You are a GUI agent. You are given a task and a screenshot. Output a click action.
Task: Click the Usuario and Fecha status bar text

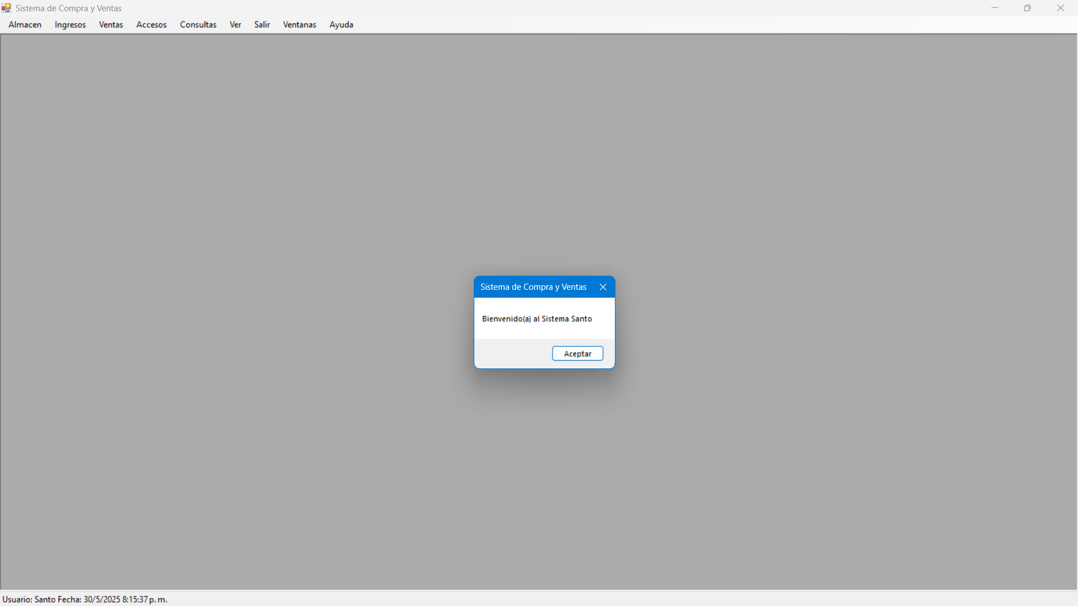85,599
